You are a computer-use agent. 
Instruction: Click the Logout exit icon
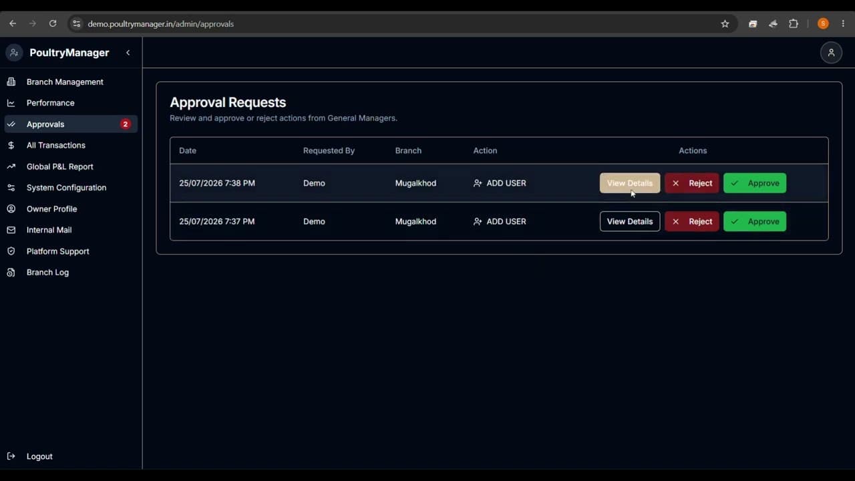(11, 456)
